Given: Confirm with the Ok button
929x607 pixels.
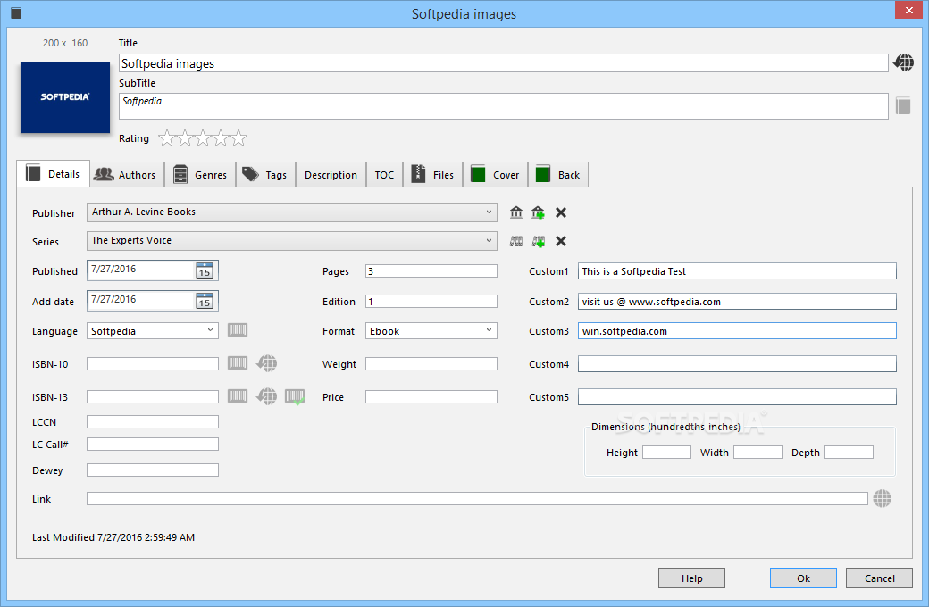Looking at the screenshot, I should pos(803,578).
